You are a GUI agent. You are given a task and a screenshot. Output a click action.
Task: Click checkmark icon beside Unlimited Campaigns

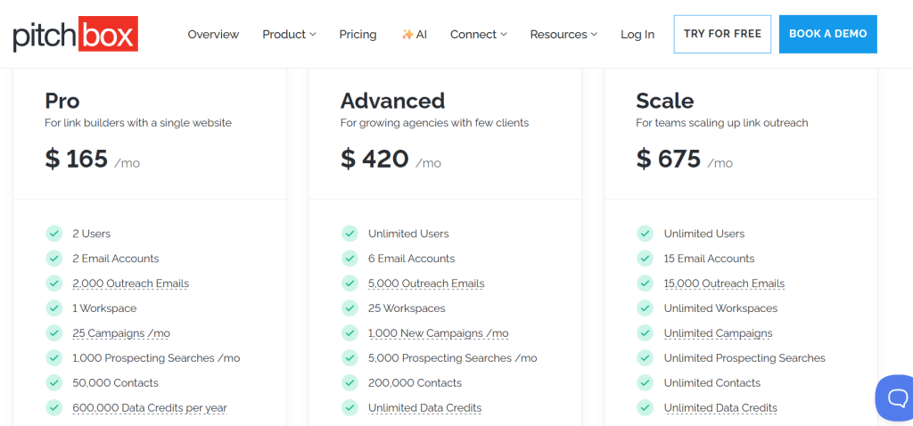(x=646, y=333)
